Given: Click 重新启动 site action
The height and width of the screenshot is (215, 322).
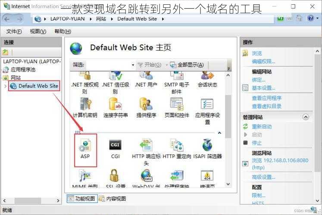Looking at the screenshot, I should pyautogui.click(x=262, y=127).
